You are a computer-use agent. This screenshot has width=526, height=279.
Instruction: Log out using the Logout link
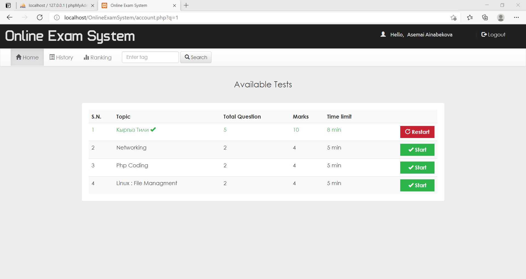[x=493, y=34]
